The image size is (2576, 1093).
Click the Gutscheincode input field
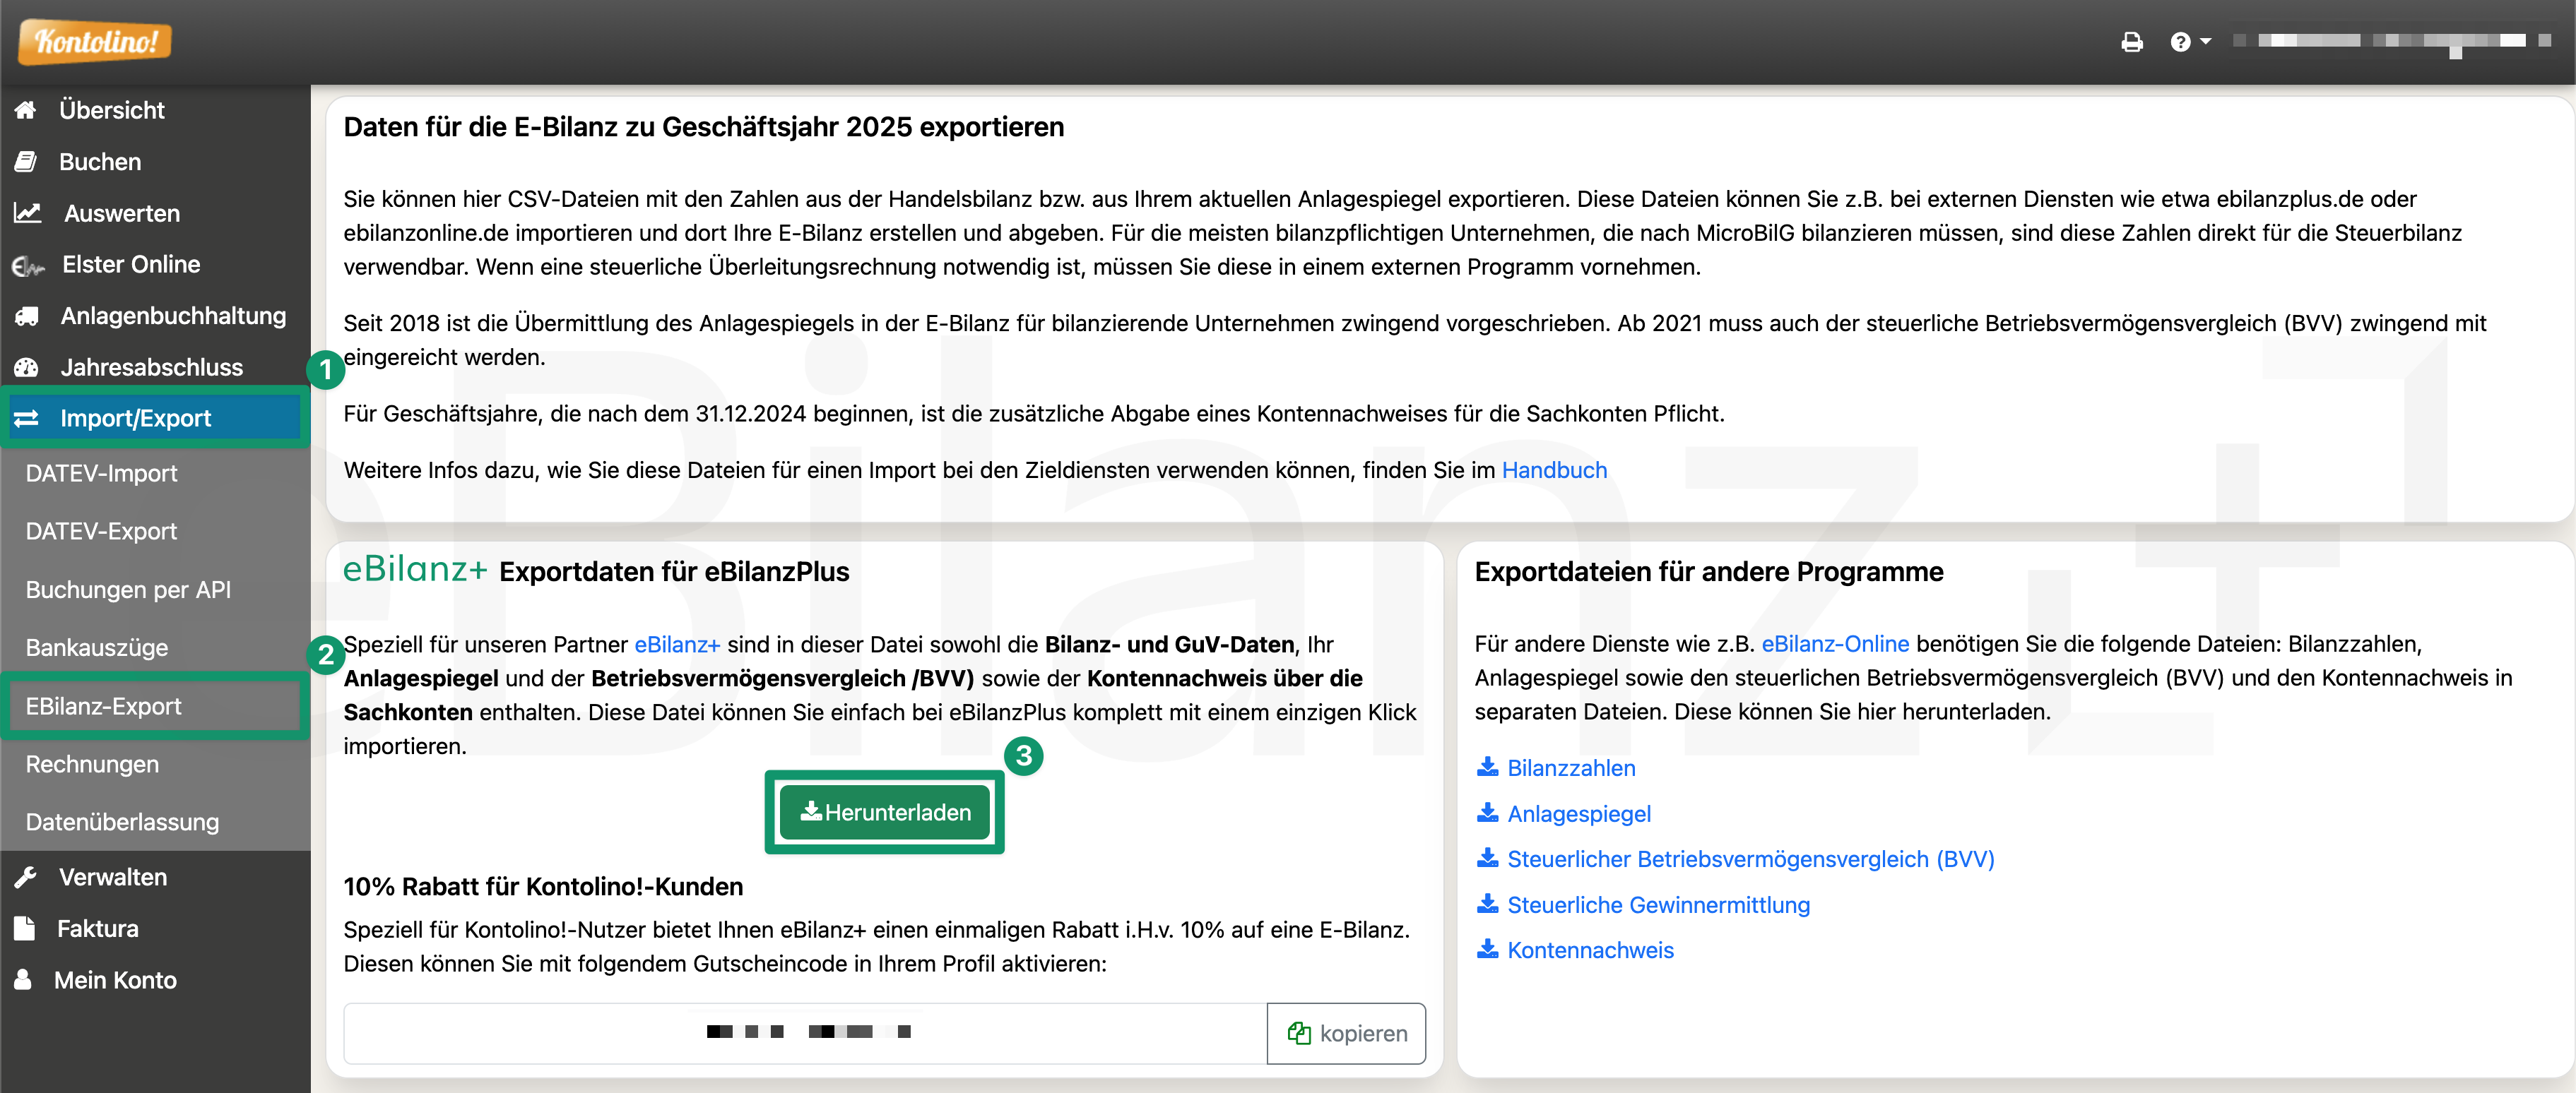805,1033
